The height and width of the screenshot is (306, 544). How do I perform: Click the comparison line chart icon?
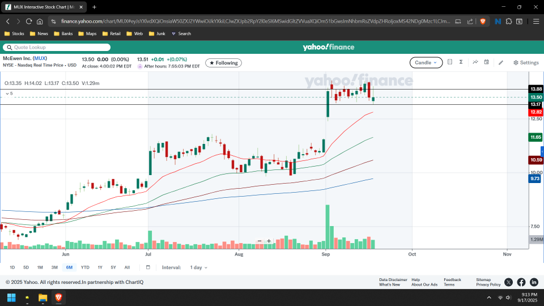point(475,62)
